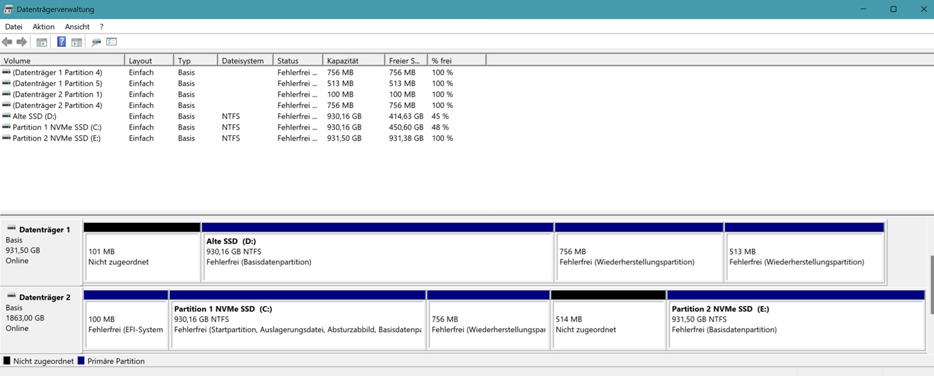Select Partition 1 NVMe SSD (C:) in volume list

243,127
